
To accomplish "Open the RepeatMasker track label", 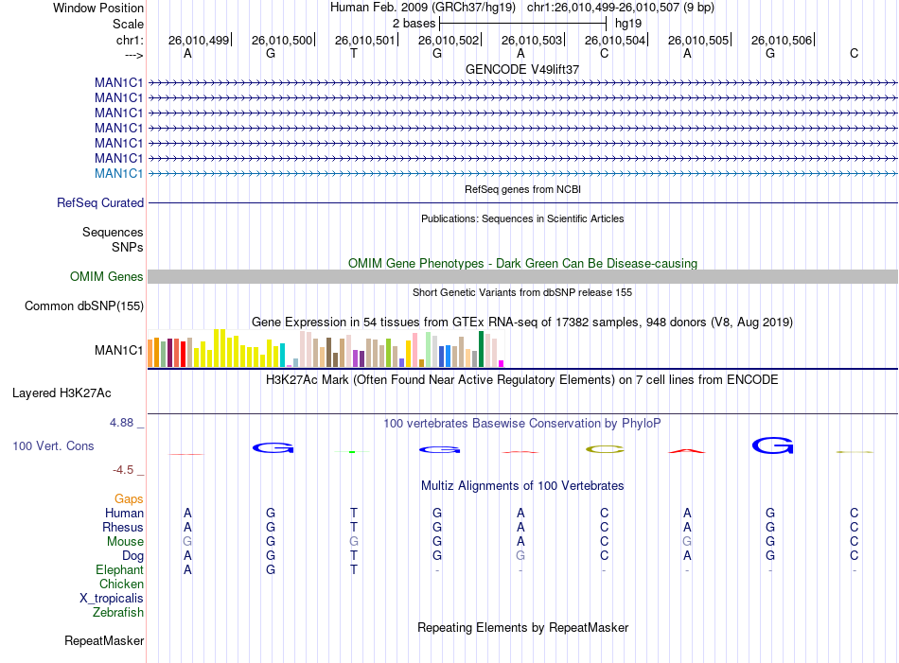I will tap(104, 640).
